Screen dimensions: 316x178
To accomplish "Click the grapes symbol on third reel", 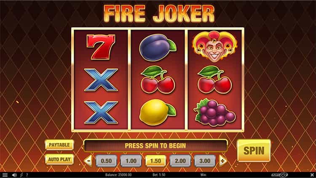I will [x=214, y=113].
